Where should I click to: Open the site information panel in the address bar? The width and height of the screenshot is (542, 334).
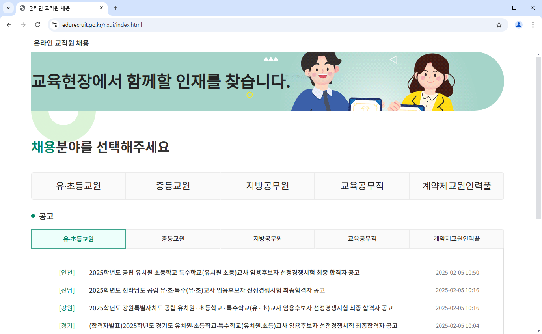(54, 24)
